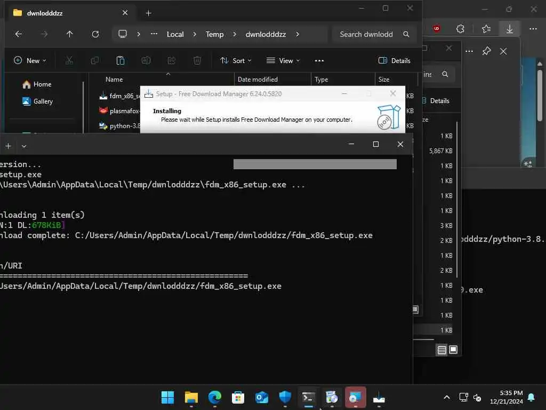Close the Edge downloads panel
This screenshot has height=410, width=546.
pos(503,51)
